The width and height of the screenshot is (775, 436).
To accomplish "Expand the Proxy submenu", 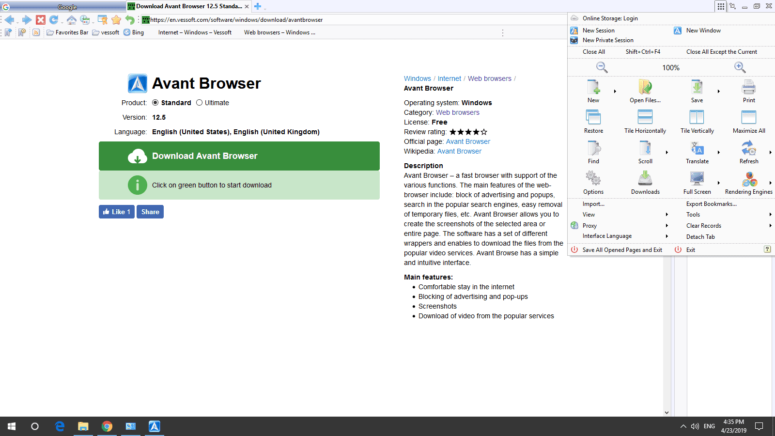I will click(620, 226).
